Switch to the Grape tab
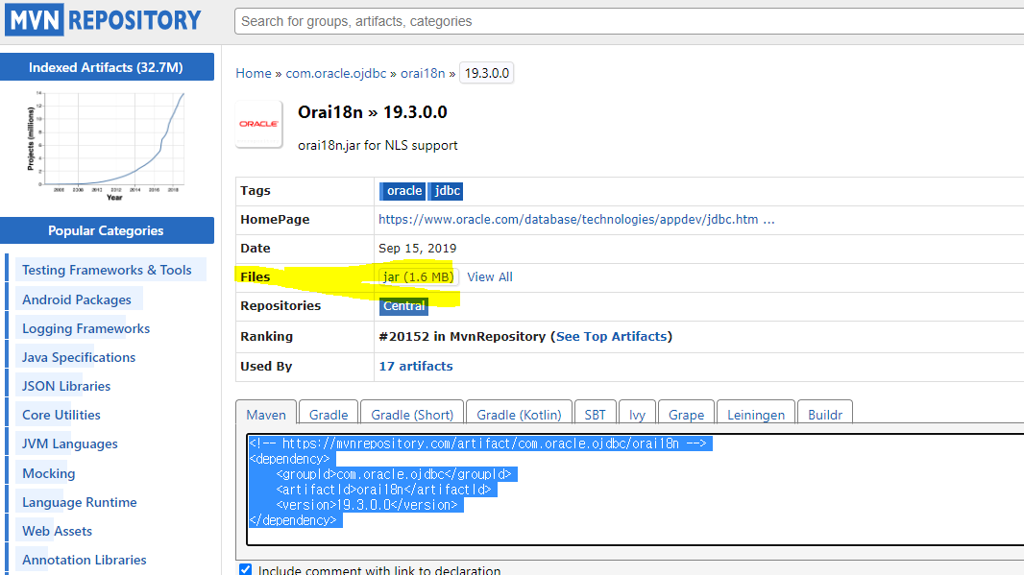Screen dimensions: 1024x575 pyautogui.click(x=687, y=415)
